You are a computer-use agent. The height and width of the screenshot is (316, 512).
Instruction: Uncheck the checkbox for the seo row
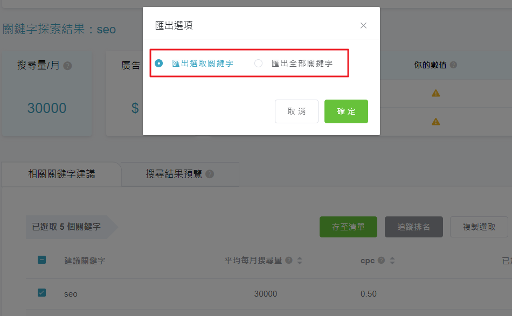[x=41, y=293]
